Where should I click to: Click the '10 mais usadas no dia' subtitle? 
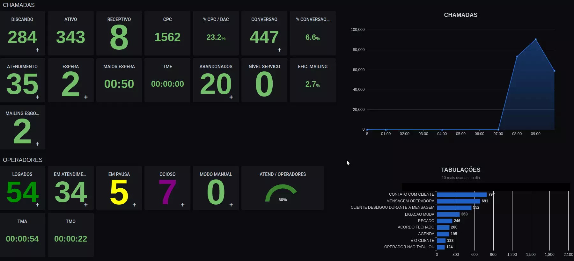tap(460, 178)
